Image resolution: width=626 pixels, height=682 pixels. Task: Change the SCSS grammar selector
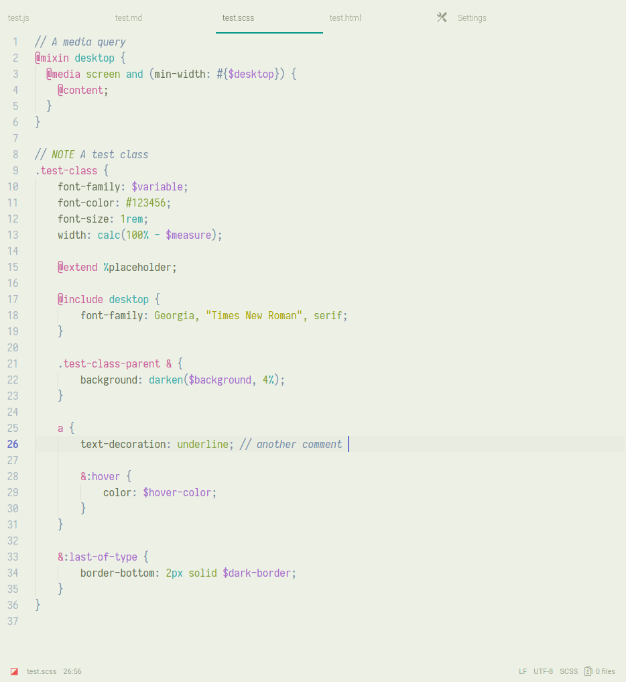tap(568, 671)
